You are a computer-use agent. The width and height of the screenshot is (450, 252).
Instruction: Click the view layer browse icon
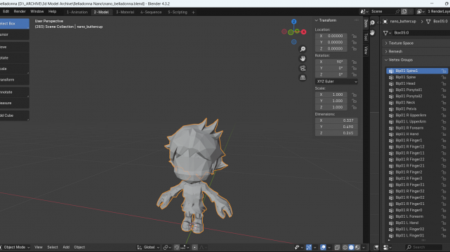(421, 11)
